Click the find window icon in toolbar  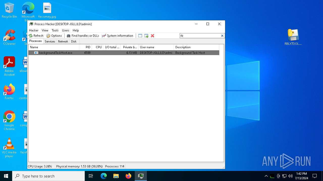pyautogui.click(x=140, y=36)
